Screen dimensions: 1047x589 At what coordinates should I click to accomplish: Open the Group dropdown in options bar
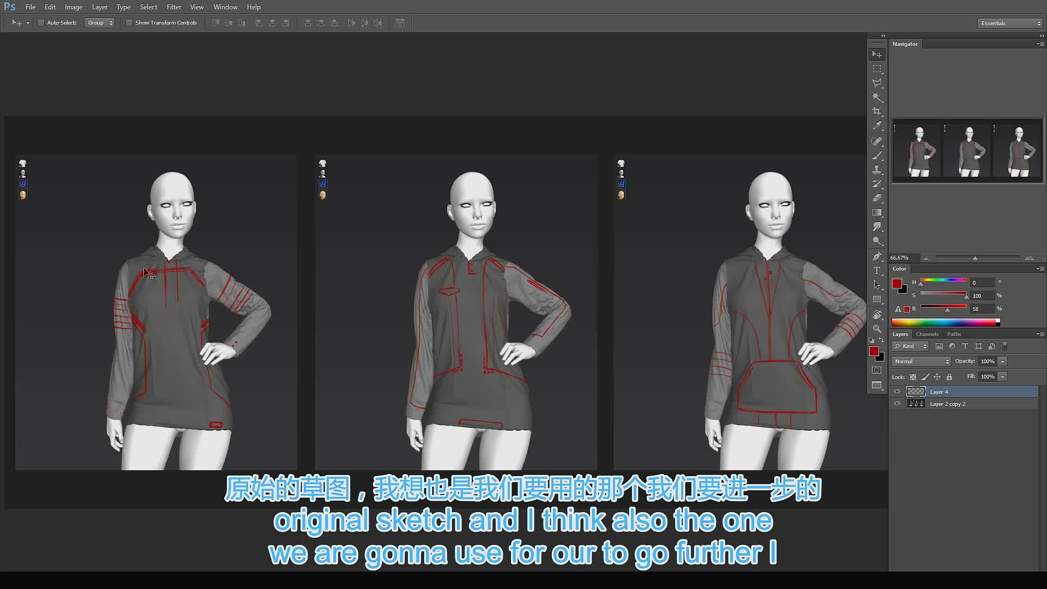pos(99,23)
